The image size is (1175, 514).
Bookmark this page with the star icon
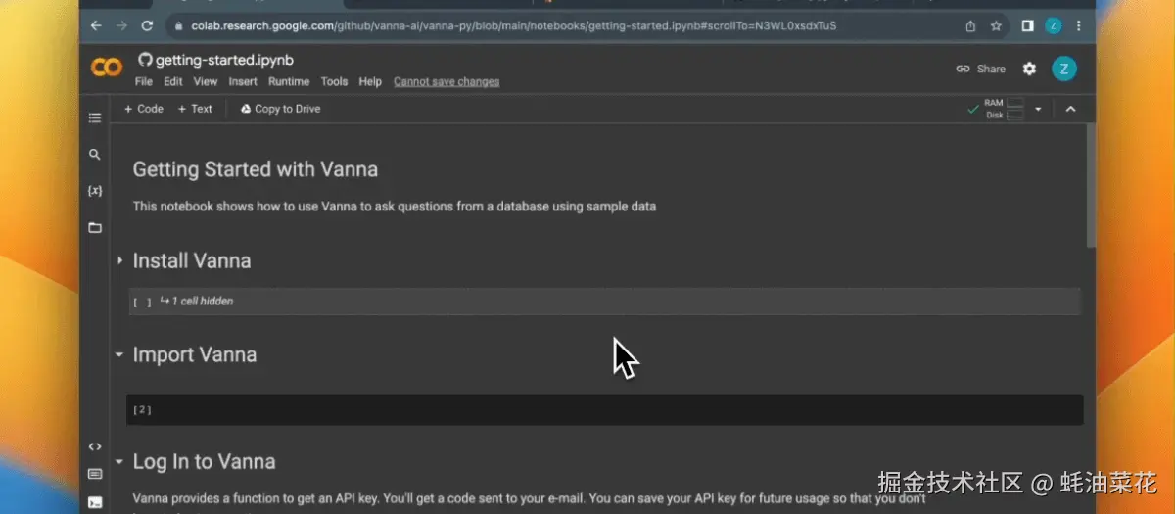coord(996,25)
